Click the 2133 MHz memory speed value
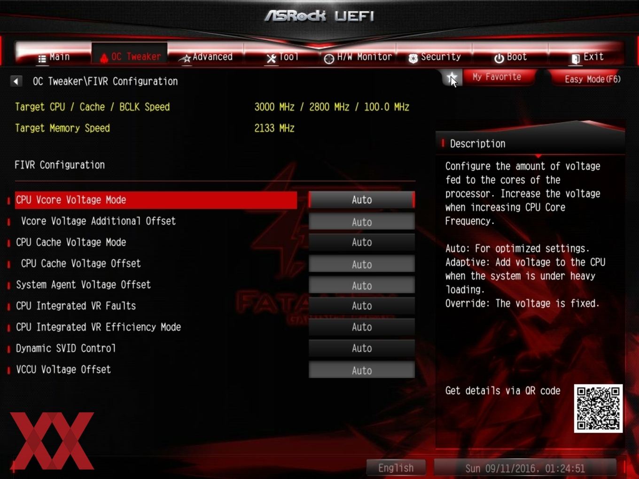The width and height of the screenshot is (639, 479). coord(274,128)
